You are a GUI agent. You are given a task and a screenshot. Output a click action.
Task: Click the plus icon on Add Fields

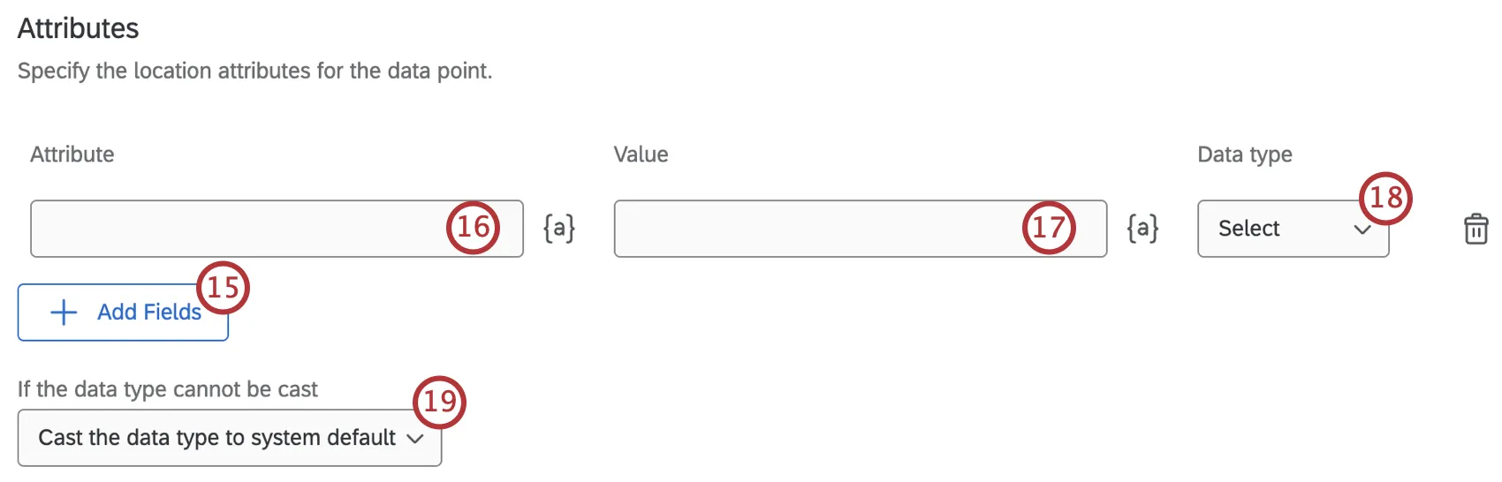point(64,313)
